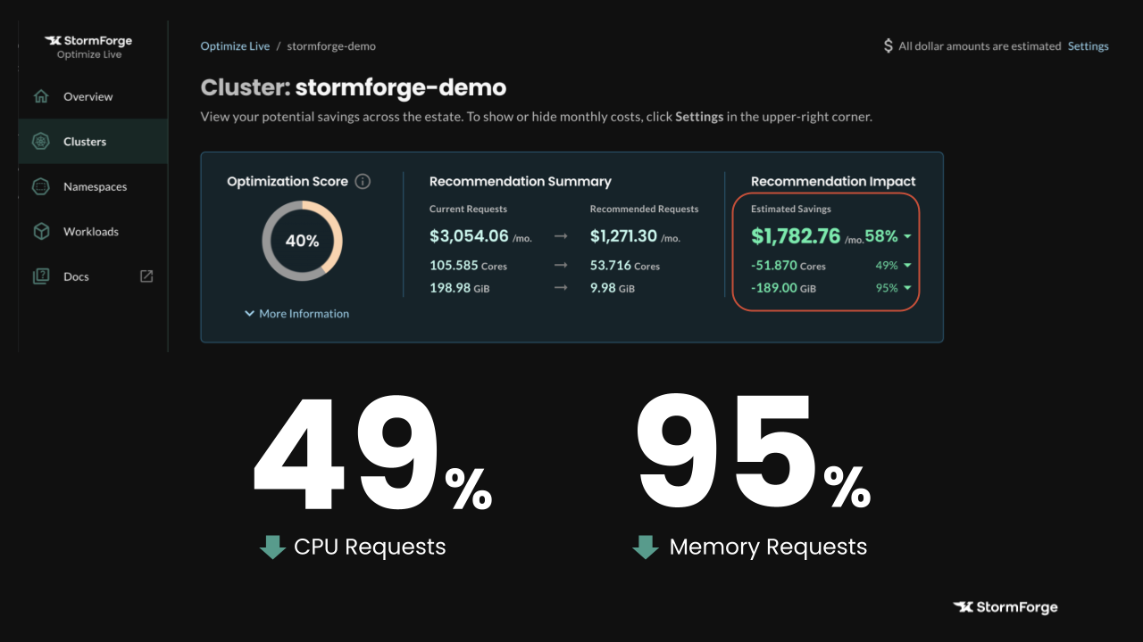
Task: Click the Docs external link icon
Action: [147, 276]
